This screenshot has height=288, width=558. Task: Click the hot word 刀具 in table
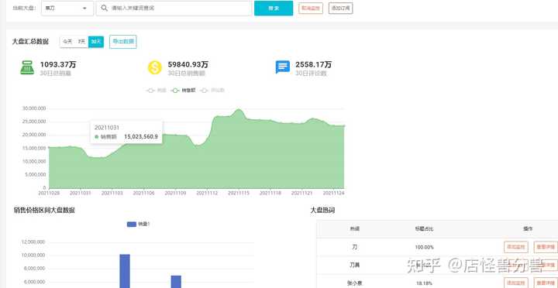tap(354, 266)
